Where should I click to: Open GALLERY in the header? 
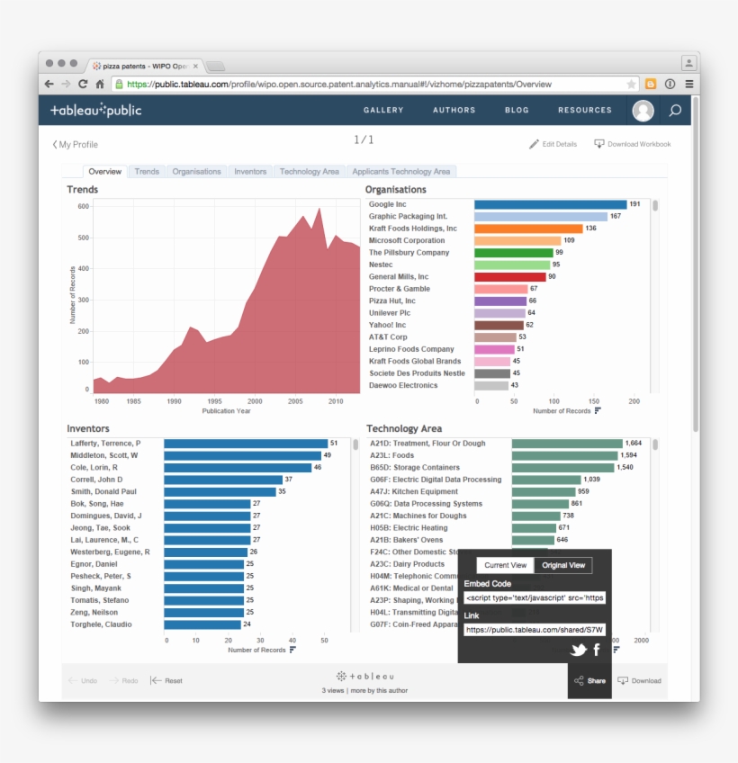pos(383,110)
